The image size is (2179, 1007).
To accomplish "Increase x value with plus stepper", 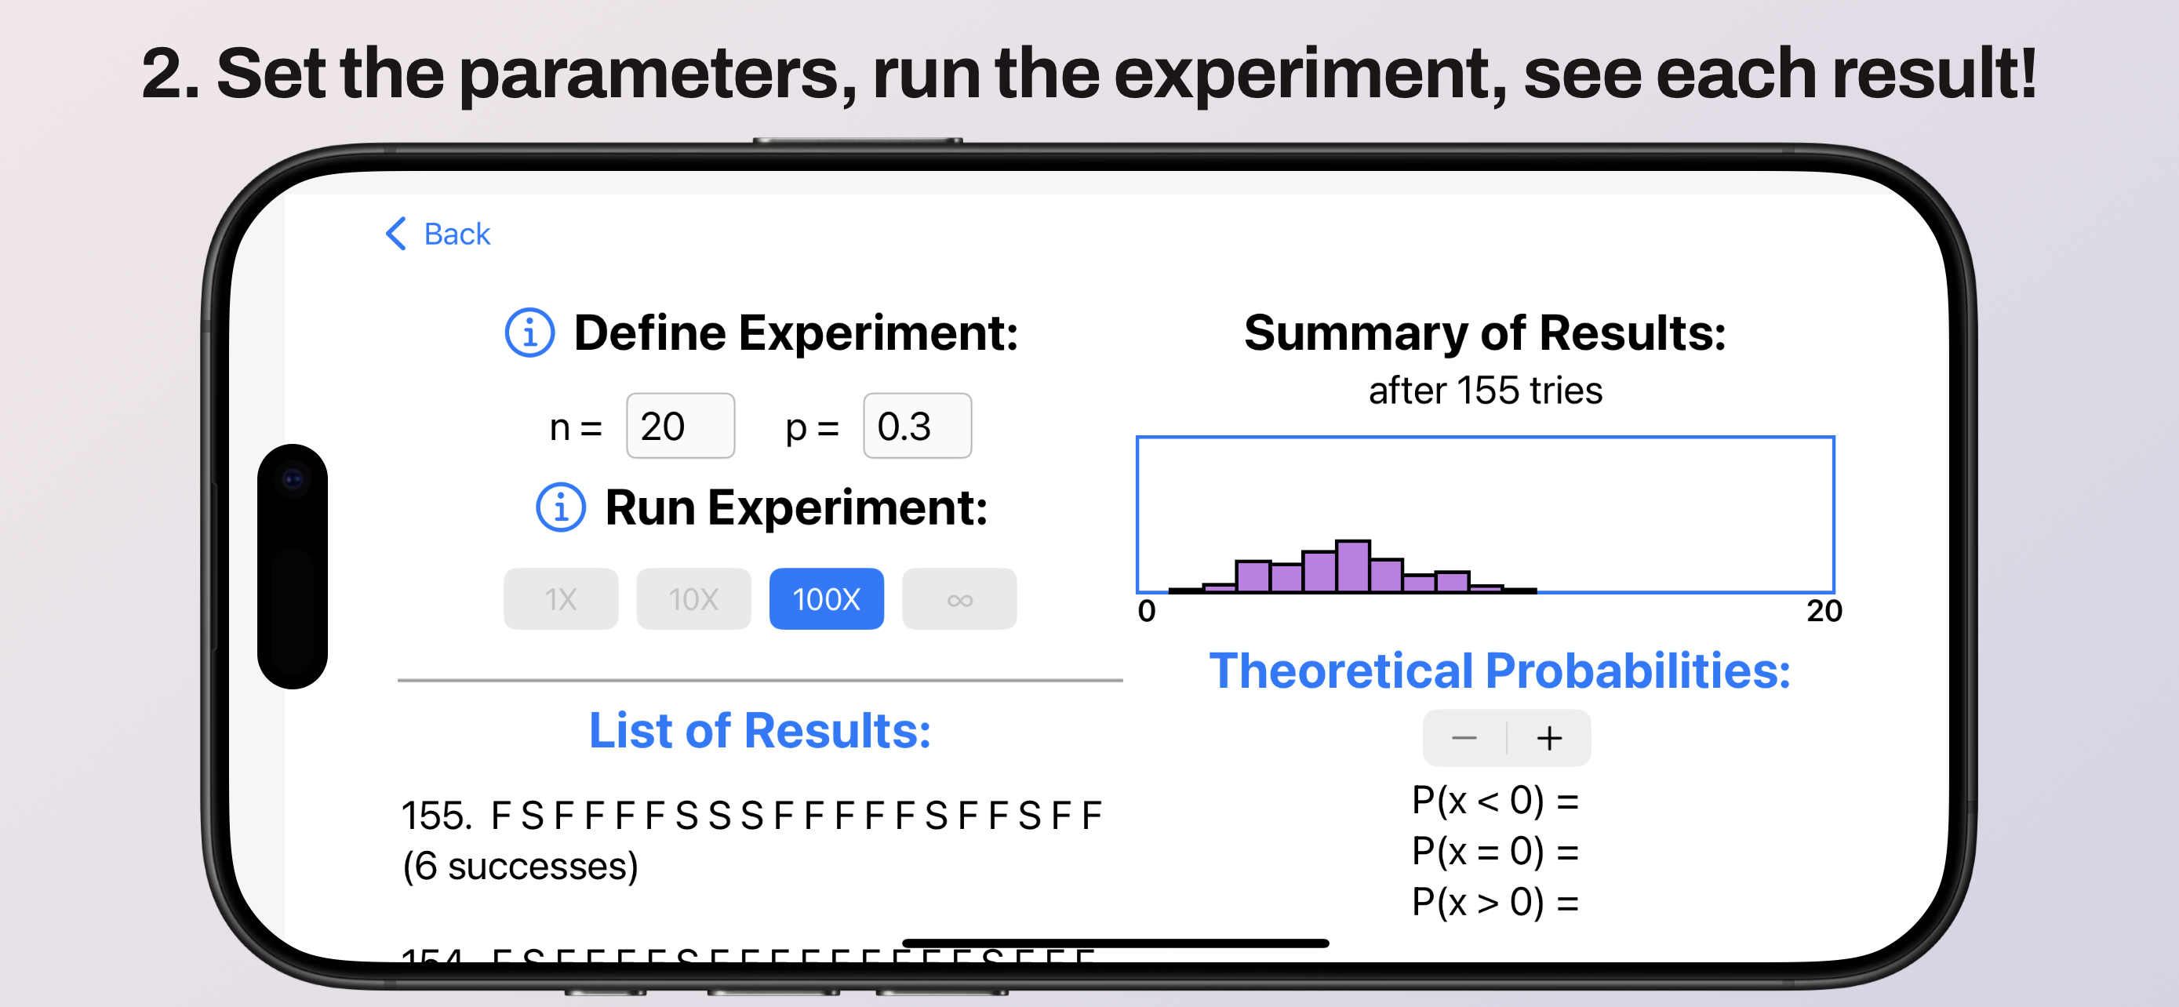I will click(1549, 738).
